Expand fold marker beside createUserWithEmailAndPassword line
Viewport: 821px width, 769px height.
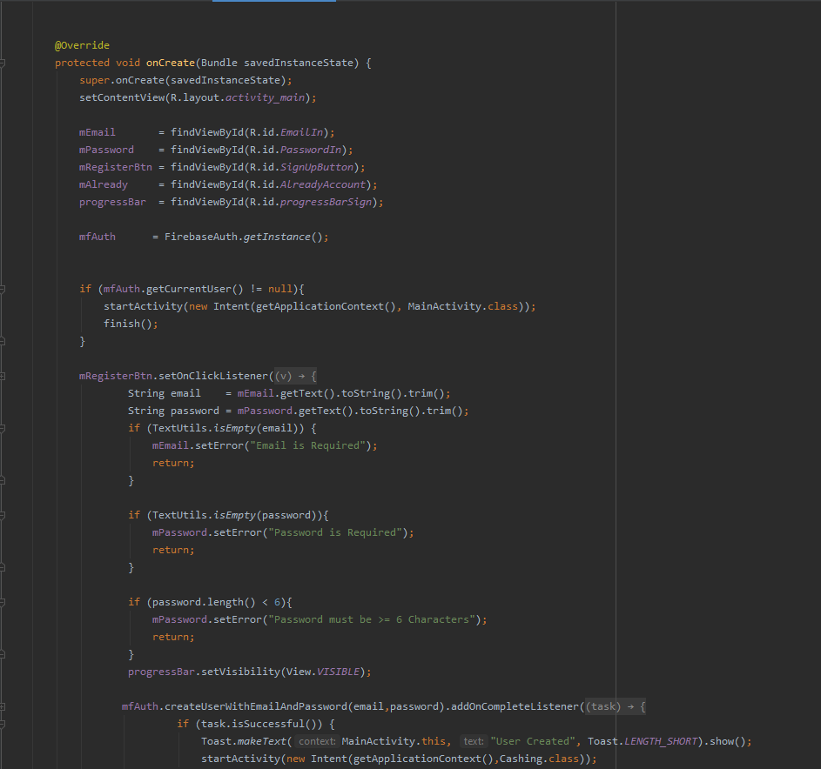(2, 706)
